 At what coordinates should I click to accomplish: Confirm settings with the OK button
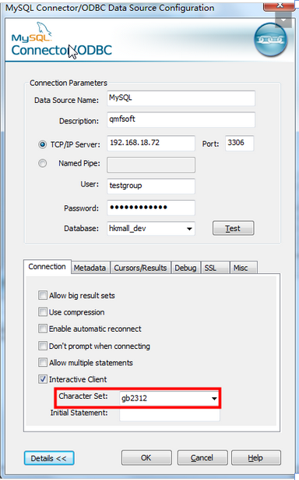(x=146, y=457)
